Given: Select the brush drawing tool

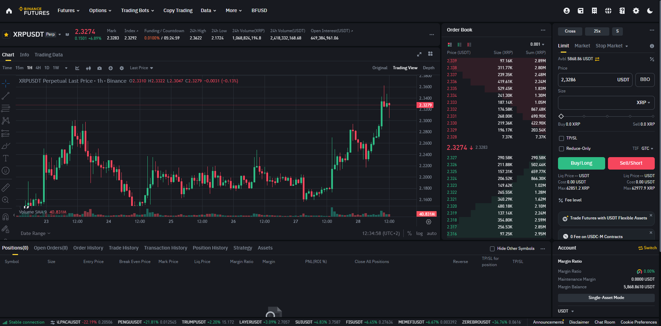Looking at the screenshot, I should click(6, 146).
